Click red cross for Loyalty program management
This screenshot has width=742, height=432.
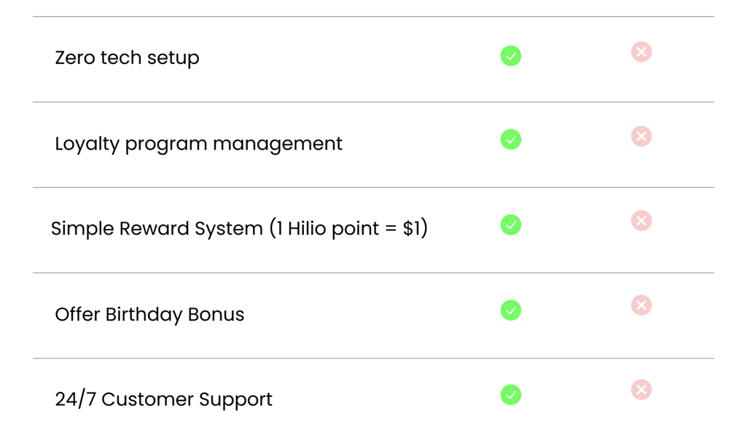[641, 136]
